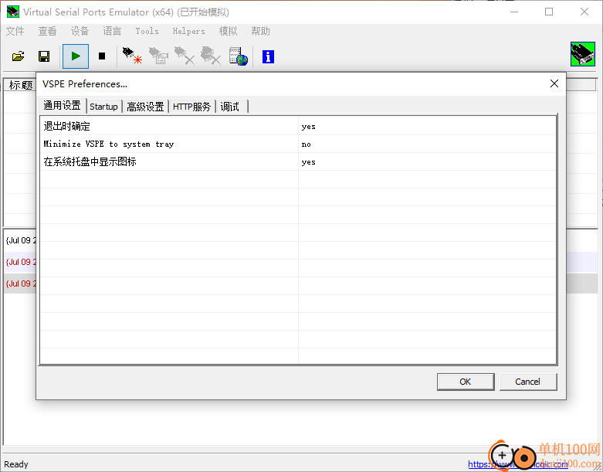Click the delete all devices icon
The width and height of the screenshot is (603, 472).
click(x=211, y=56)
